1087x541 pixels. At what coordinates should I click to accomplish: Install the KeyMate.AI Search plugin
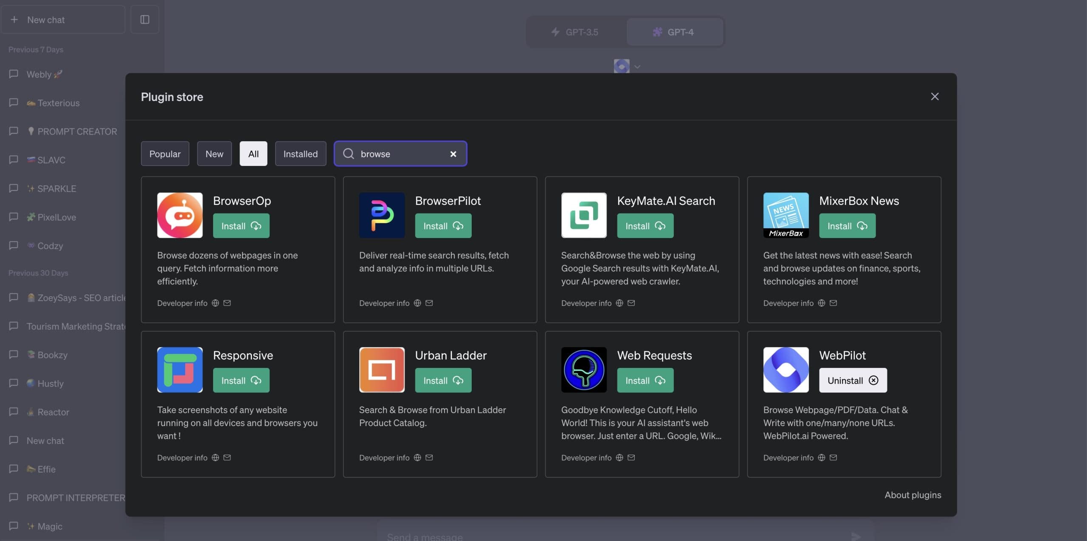[645, 226]
